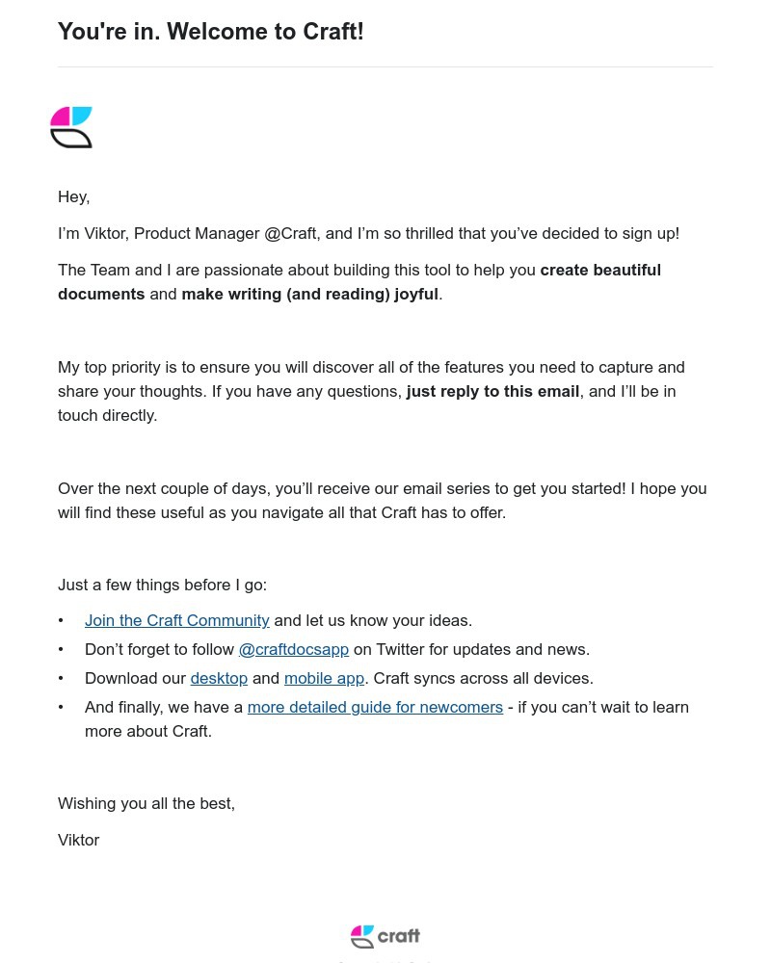The width and height of the screenshot is (771, 963).
Task: Click the 'Viktor' signature at the bottom
Action: click(79, 841)
